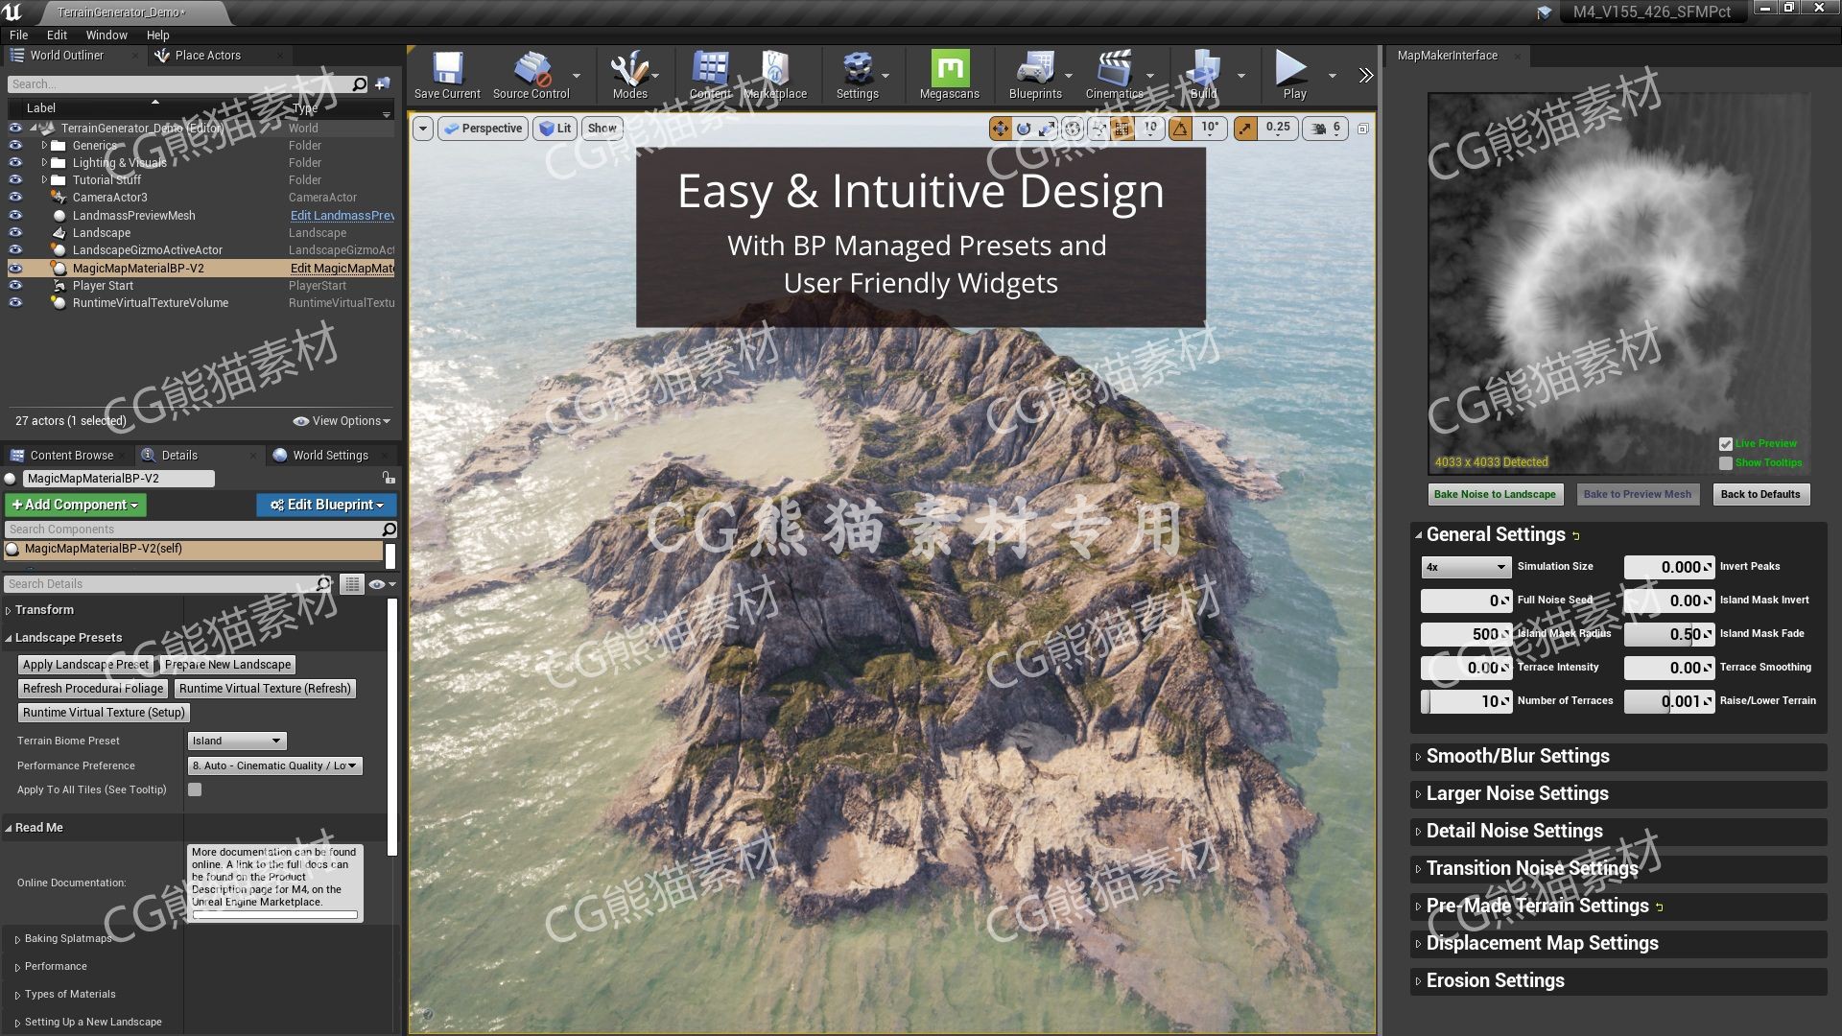Enable Apply To All Tiles checkbox

194,789
